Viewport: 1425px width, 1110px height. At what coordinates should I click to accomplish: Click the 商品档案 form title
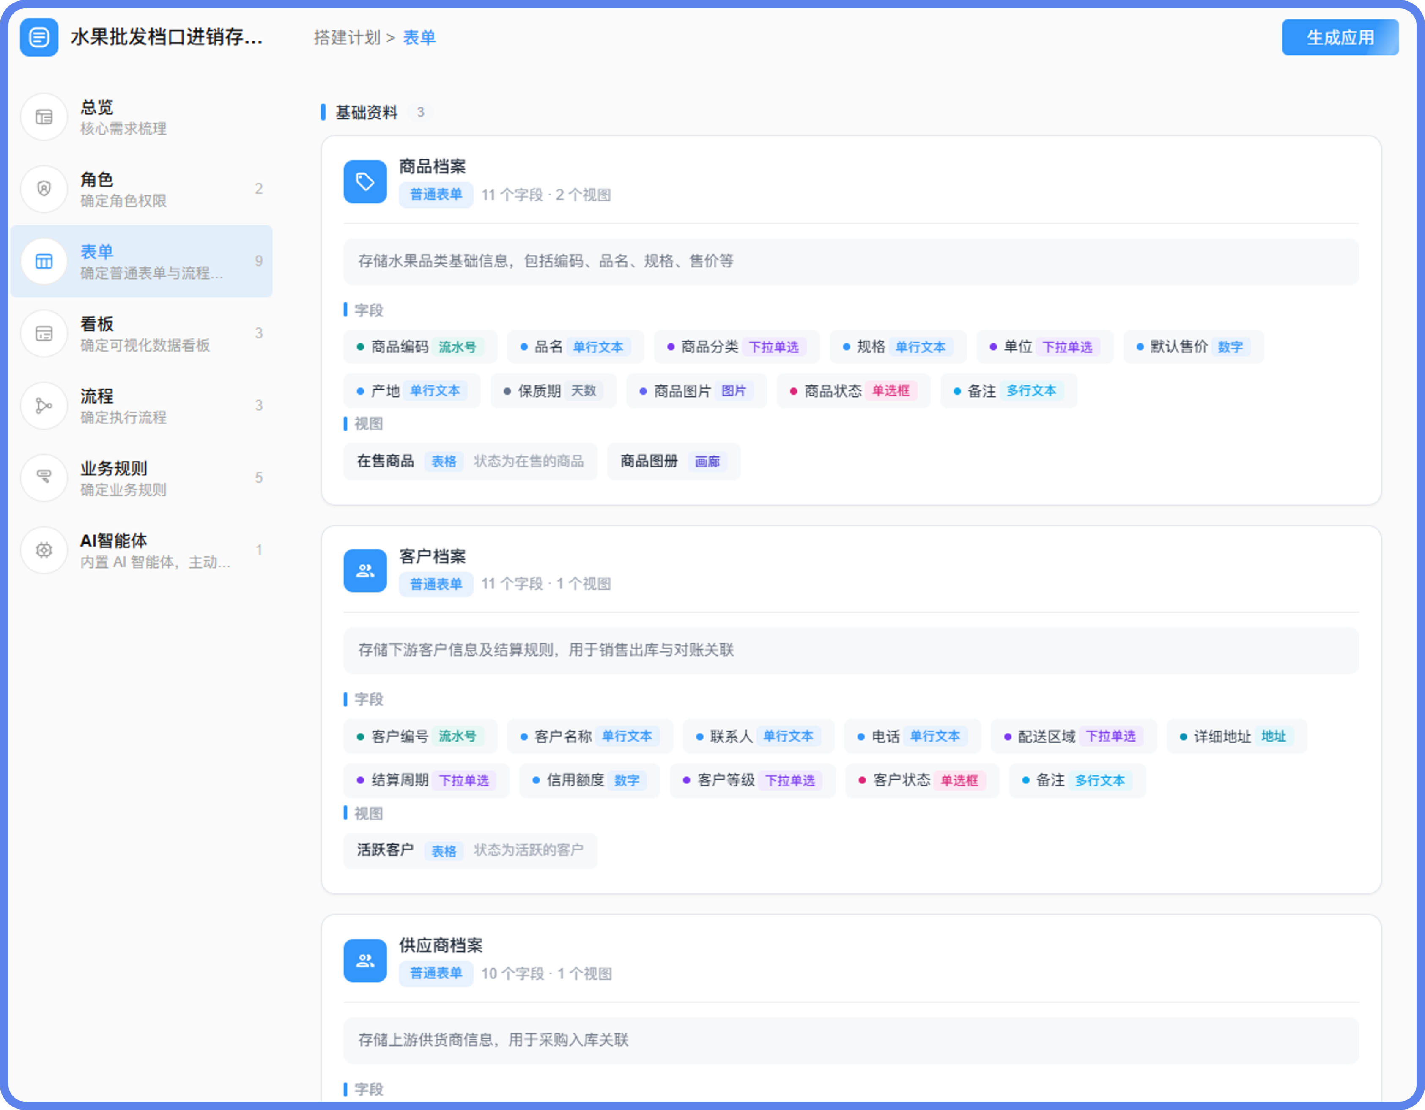coord(433,166)
